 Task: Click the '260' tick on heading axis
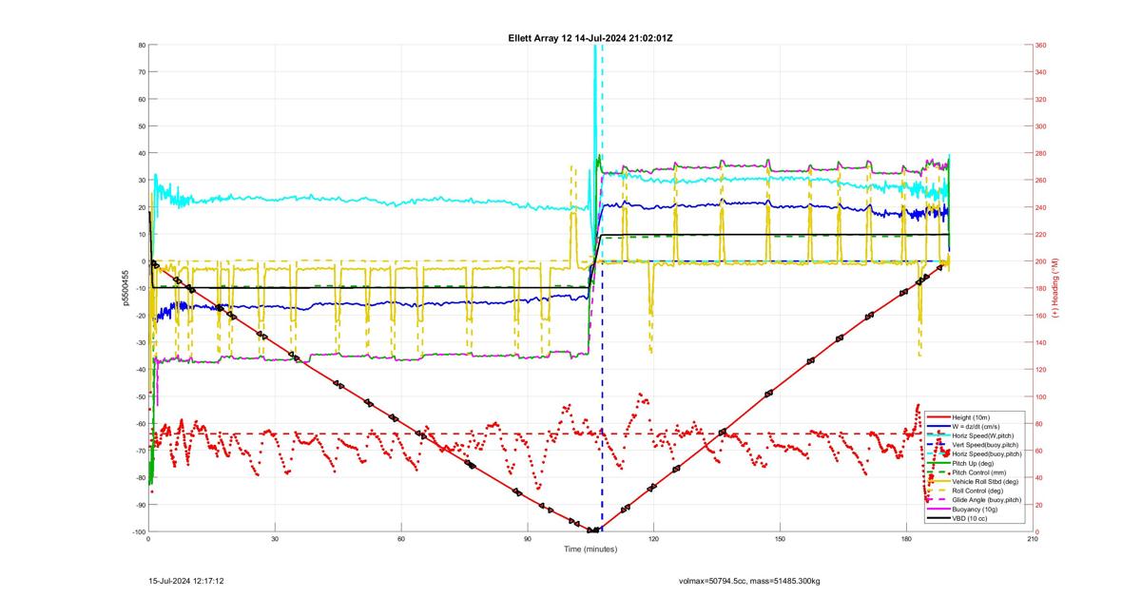[1041, 180]
